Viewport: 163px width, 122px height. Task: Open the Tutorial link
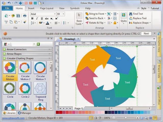pyautogui.click(x=155, y=8)
